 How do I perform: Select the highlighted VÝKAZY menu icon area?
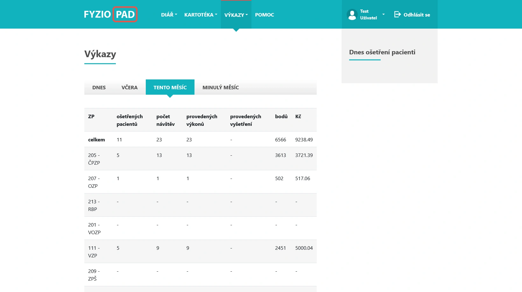pos(236,15)
